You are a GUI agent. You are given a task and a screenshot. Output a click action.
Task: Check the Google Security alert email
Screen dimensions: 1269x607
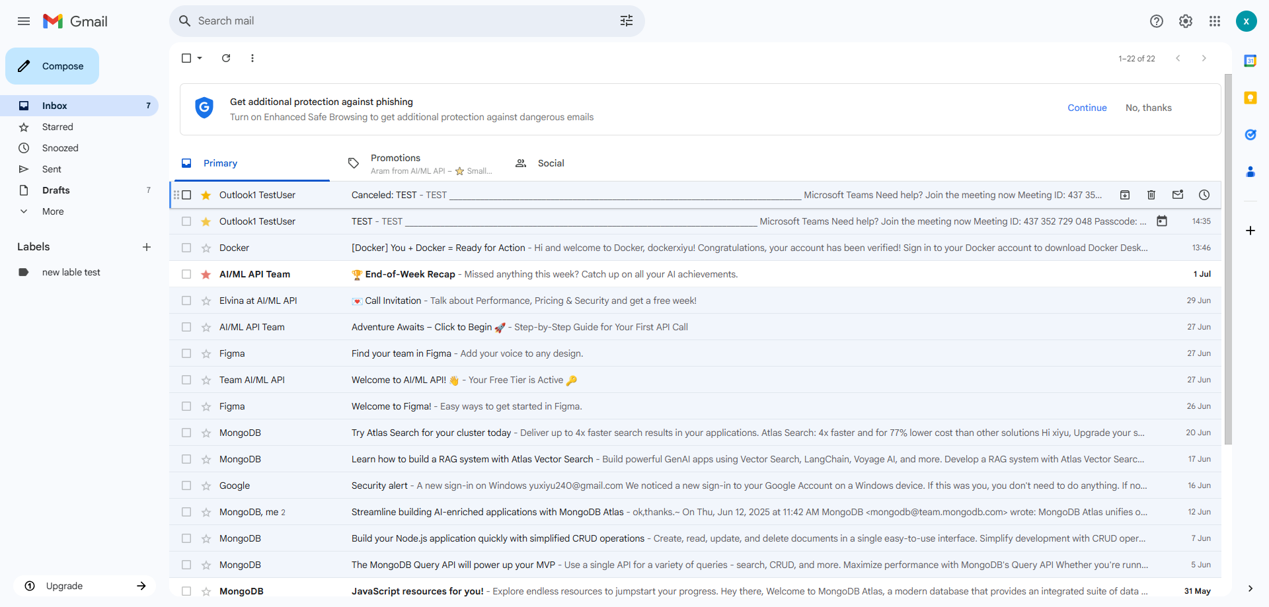click(186, 485)
